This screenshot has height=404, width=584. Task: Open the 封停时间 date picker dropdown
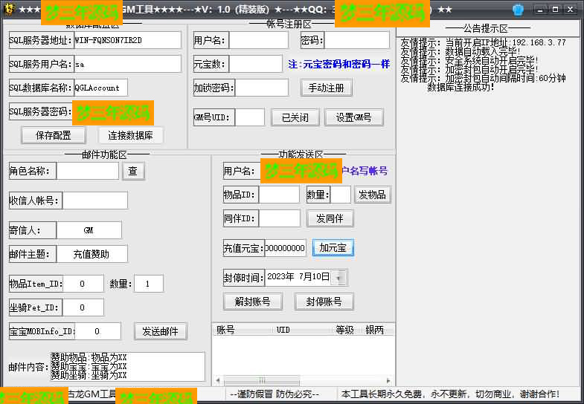(x=338, y=277)
